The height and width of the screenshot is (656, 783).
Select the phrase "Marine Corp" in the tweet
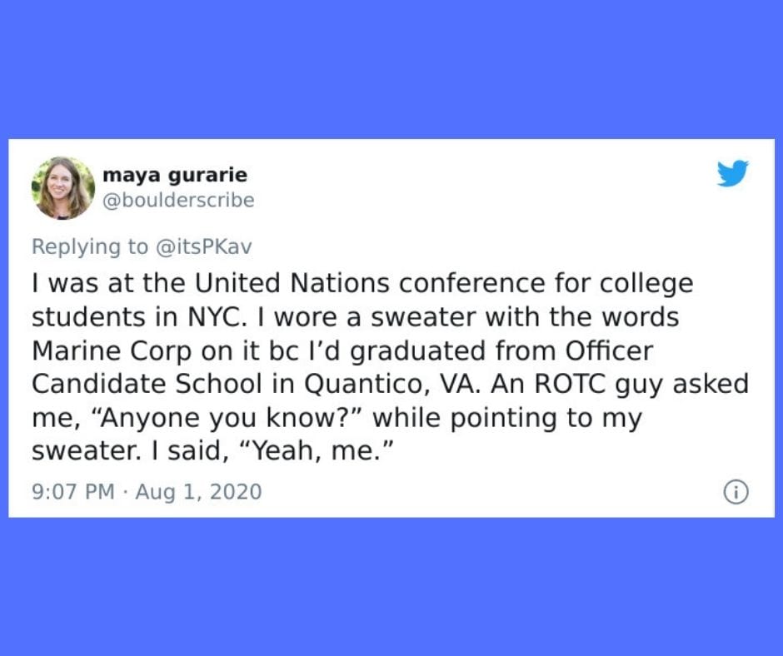[x=112, y=350]
